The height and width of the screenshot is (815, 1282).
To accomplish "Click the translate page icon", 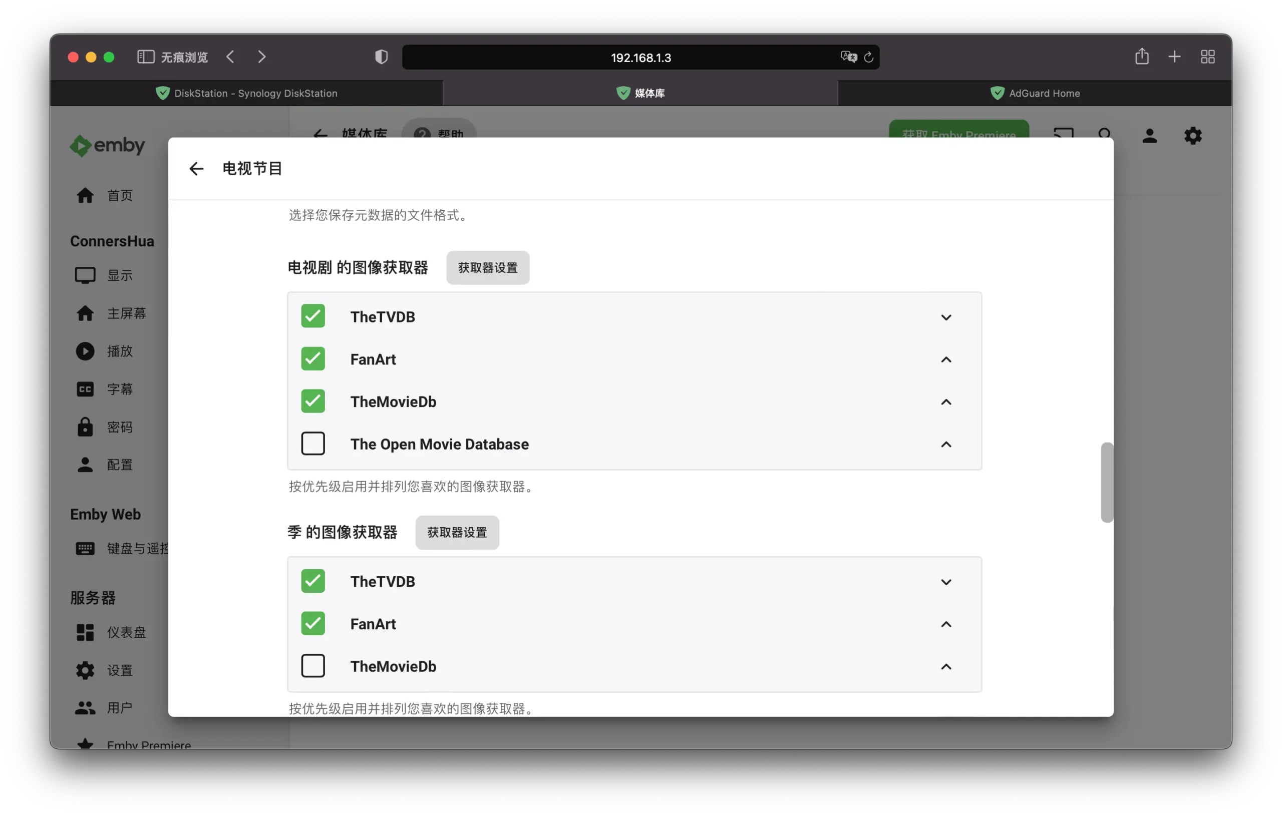I will [849, 57].
